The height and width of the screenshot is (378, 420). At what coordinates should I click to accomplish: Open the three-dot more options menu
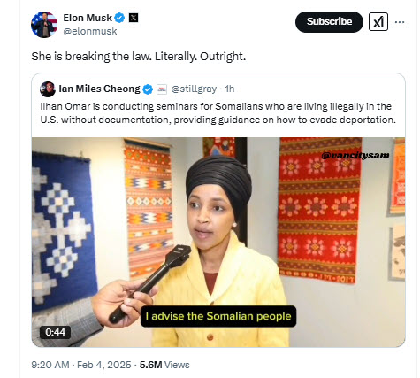coord(400,22)
